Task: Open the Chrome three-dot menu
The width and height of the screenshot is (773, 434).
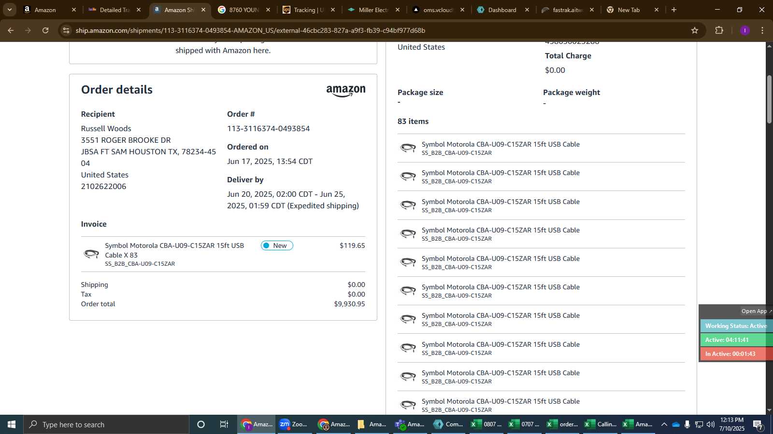Action: [762, 30]
